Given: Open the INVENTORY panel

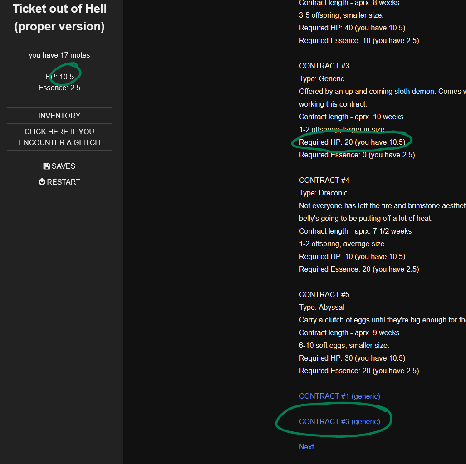Looking at the screenshot, I should pos(59,116).
